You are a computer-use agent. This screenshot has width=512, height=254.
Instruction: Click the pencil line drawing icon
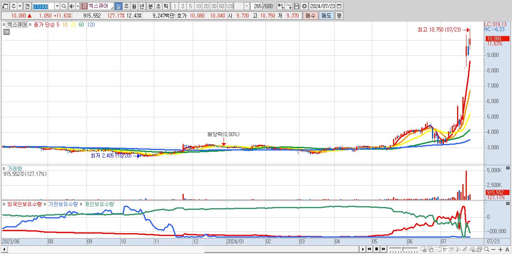point(465,250)
